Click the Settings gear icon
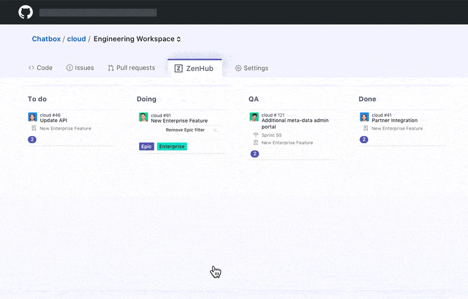 (238, 68)
